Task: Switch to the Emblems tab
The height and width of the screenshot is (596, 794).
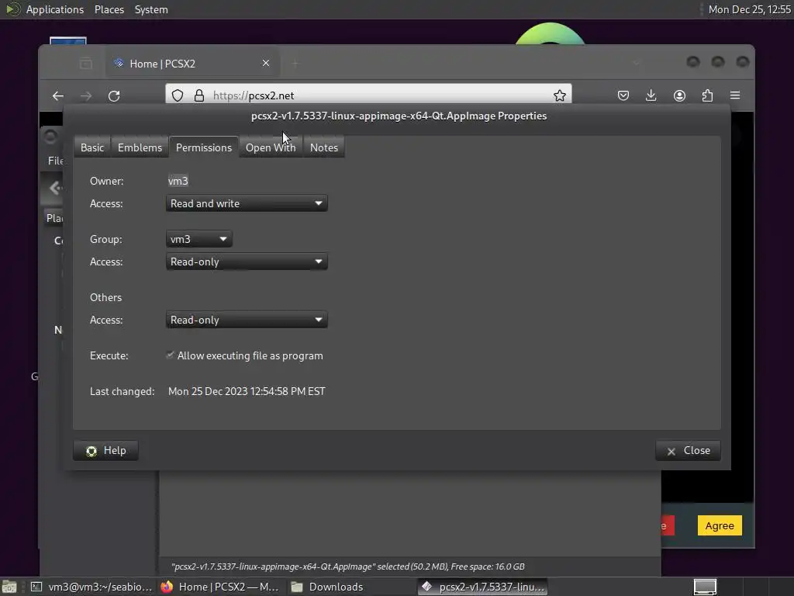Action: tap(140, 147)
